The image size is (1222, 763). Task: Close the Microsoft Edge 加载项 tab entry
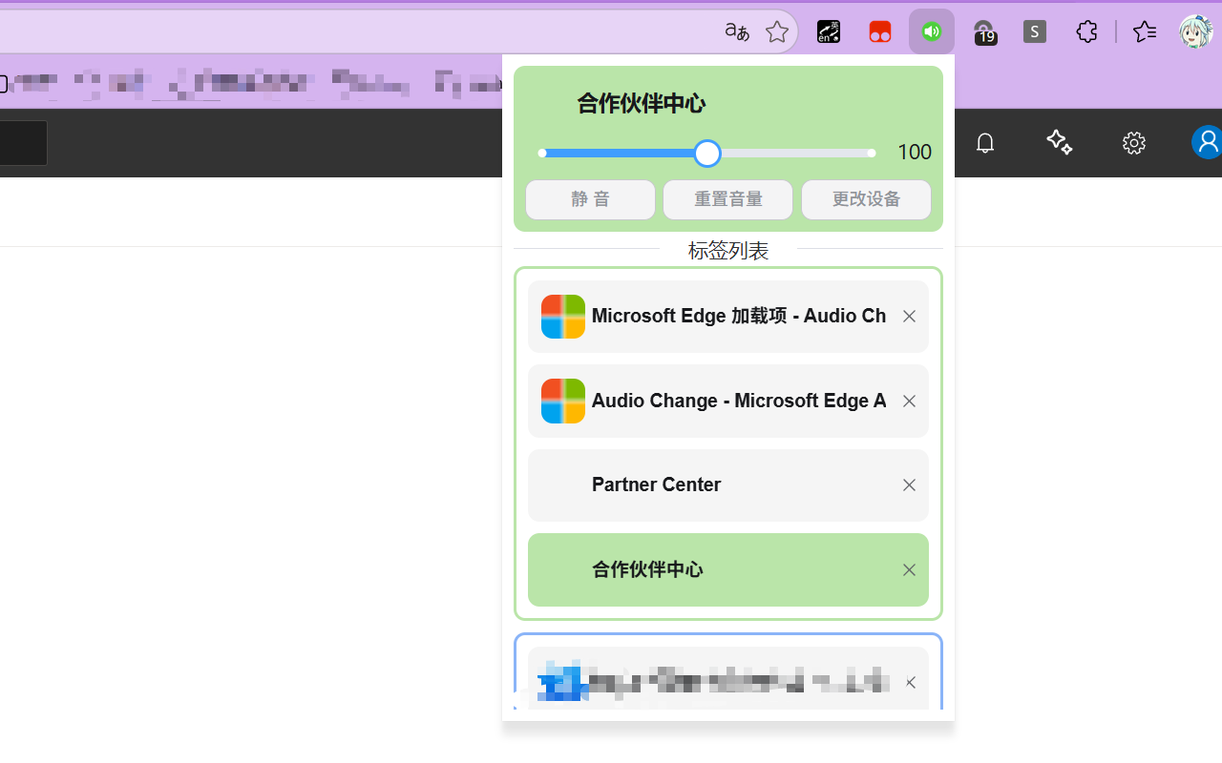click(909, 317)
